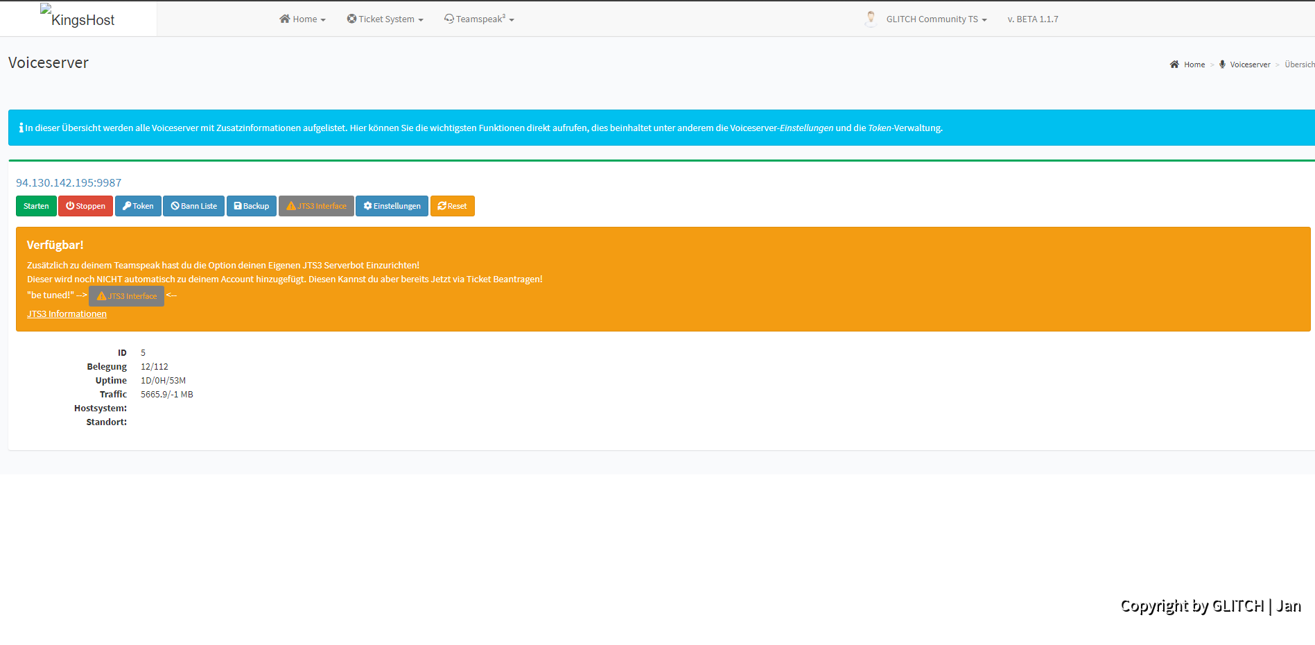This screenshot has height=645, width=1315.
Task: Stop the voiceserver with Stoppen
Action: pos(85,206)
